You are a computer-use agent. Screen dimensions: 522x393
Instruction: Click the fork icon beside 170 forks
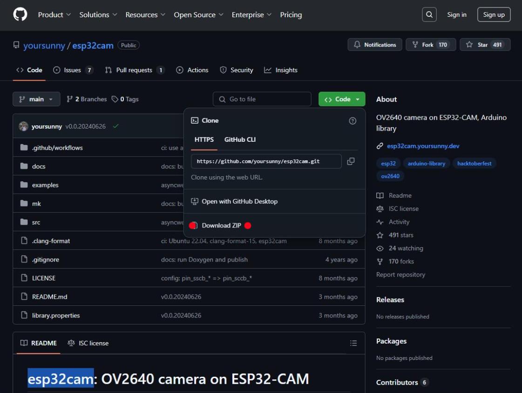pos(380,262)
